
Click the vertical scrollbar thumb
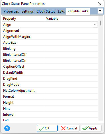point(101,23)
